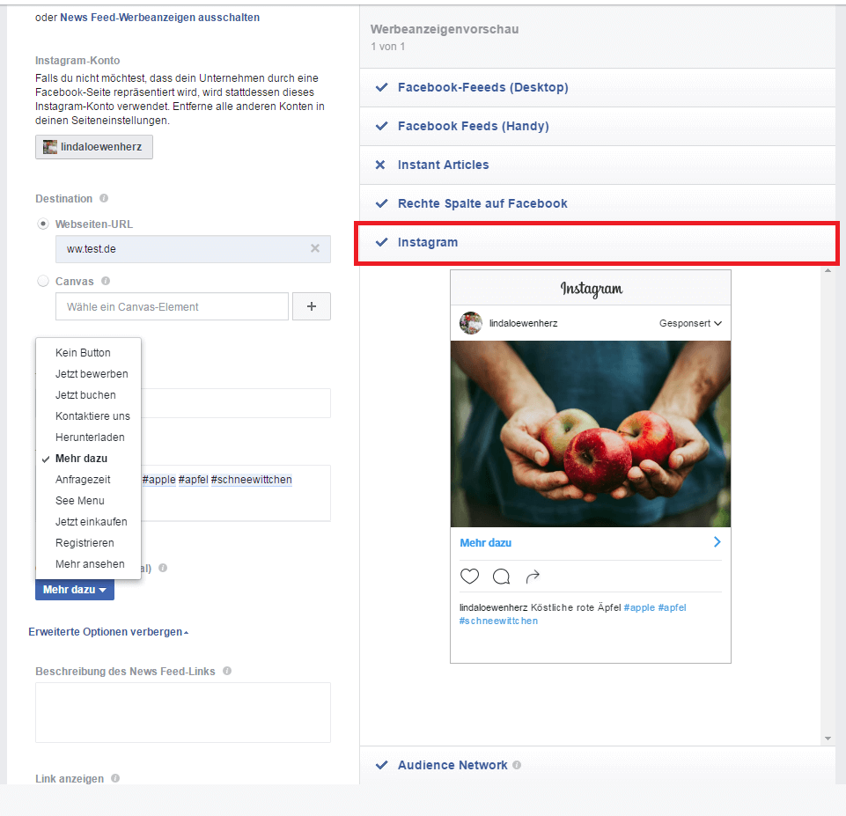
Task: Choose Anfragezeit from the menu
Action: tap(89, 480)
